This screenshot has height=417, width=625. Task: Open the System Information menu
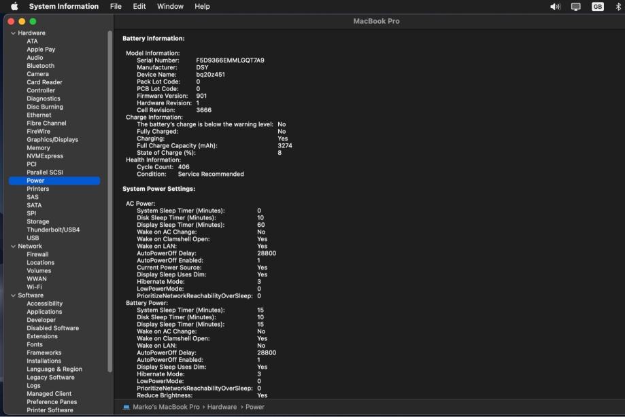click(x=64, y=6)
